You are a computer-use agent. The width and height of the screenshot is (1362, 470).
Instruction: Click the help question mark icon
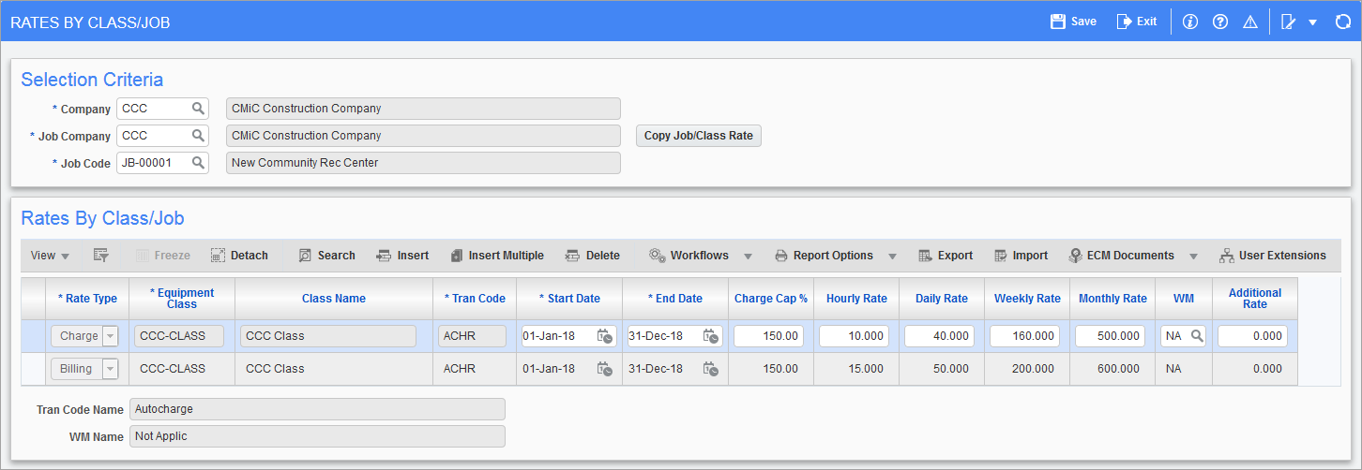point(1220,22)
